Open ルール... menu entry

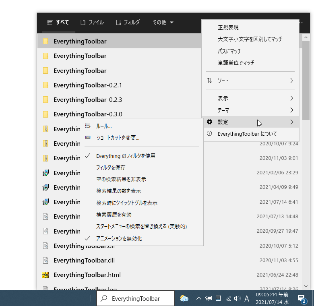coord(142,126)
